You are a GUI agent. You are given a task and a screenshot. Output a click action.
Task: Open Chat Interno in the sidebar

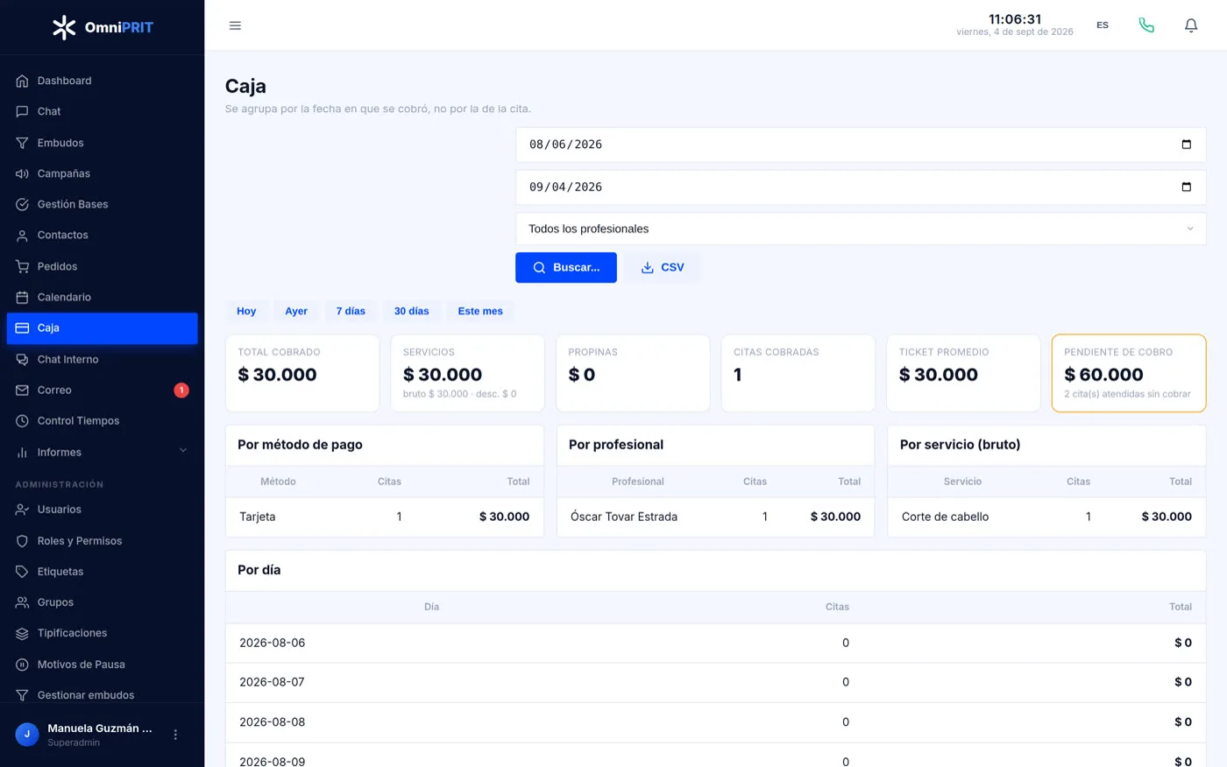102,359
